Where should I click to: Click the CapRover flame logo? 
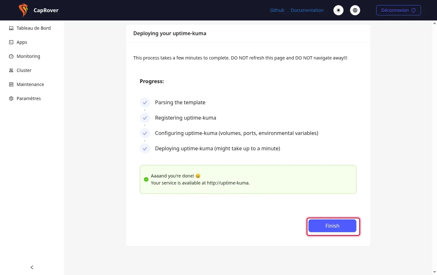[23, 10]
